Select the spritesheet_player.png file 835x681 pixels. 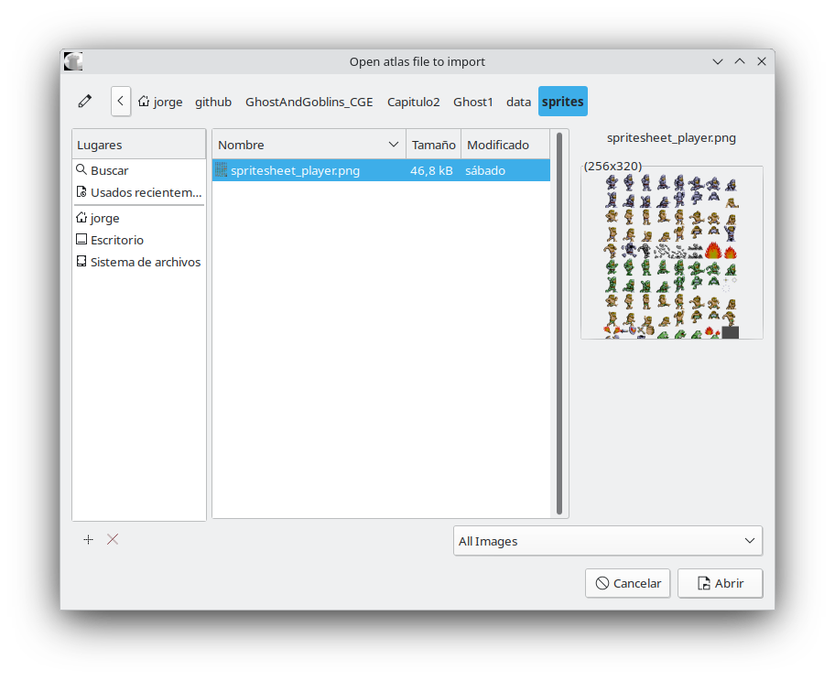click(295, 170)
